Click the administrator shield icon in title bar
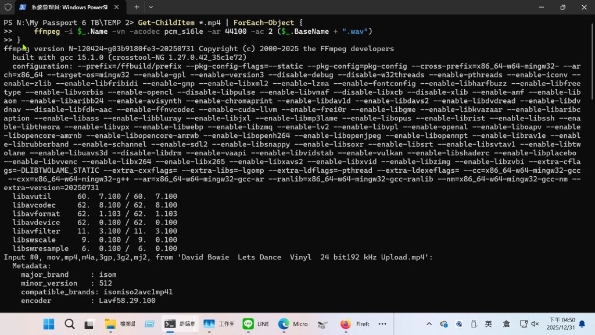This screenshot has width=595, height=335. [x=8, y=8]
